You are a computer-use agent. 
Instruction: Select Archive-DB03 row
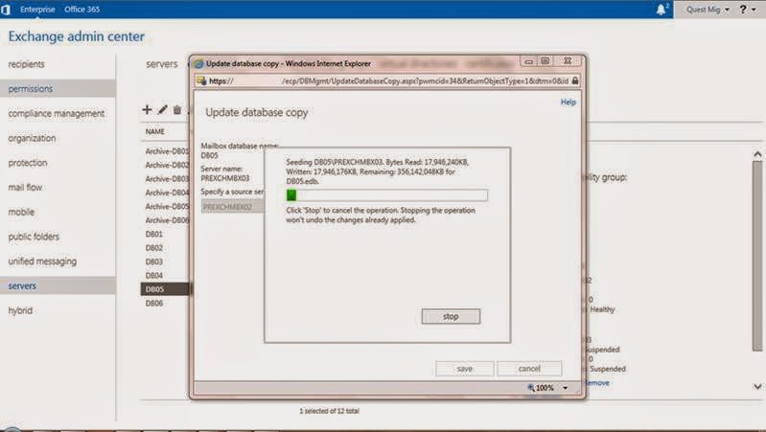[x=167, y=179]
